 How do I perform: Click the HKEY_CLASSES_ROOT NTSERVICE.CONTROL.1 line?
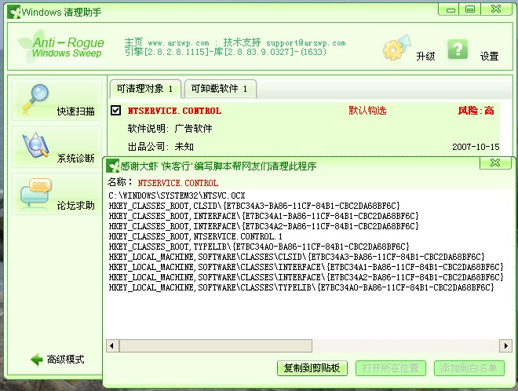(x=195, y=236)
